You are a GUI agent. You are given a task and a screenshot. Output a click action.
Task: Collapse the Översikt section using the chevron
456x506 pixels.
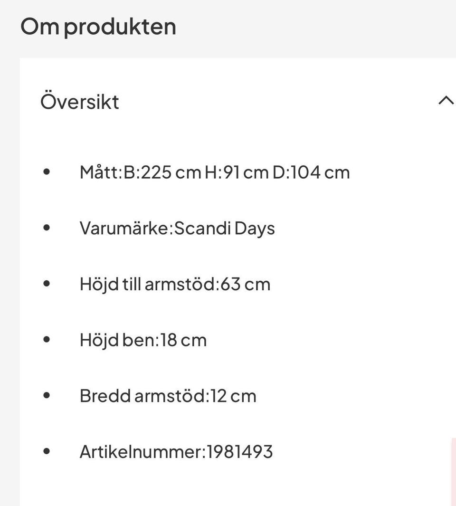[446, 100]
